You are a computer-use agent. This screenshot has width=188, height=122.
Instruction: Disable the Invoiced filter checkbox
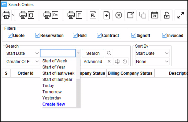tap(165, 35)
